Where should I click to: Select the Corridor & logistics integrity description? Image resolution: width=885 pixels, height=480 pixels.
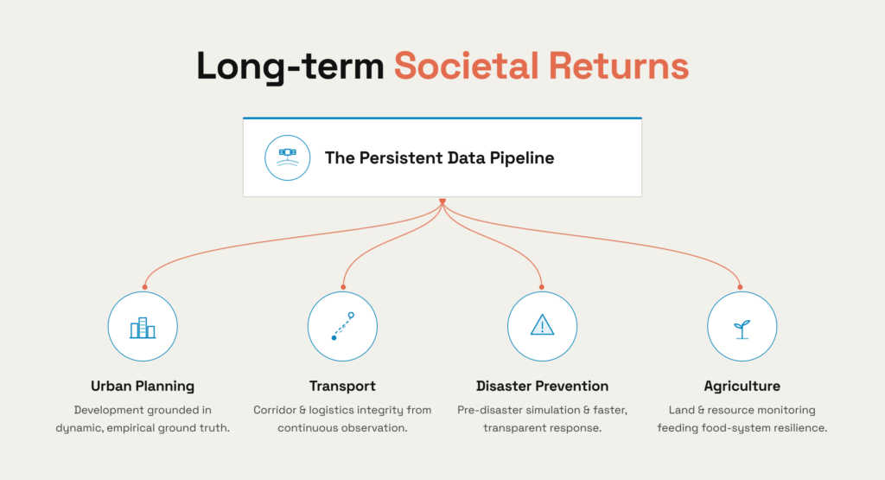click(342, 419)
